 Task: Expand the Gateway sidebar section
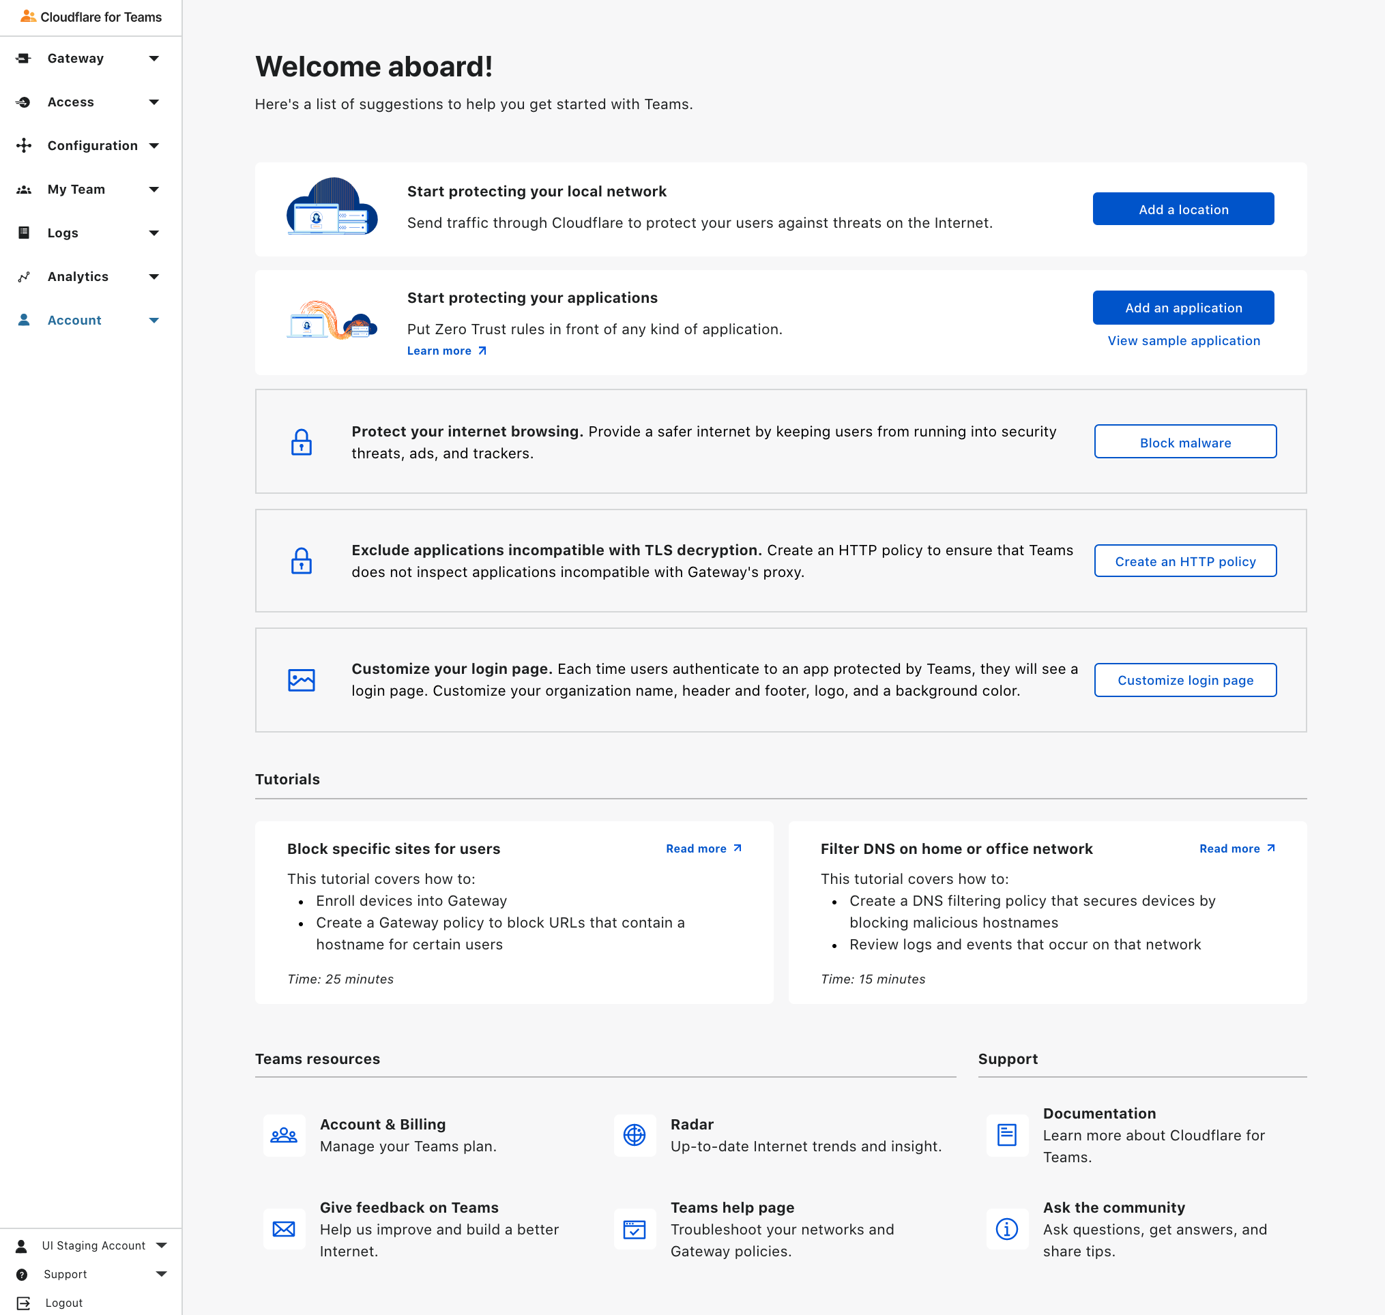coord(154,58)
